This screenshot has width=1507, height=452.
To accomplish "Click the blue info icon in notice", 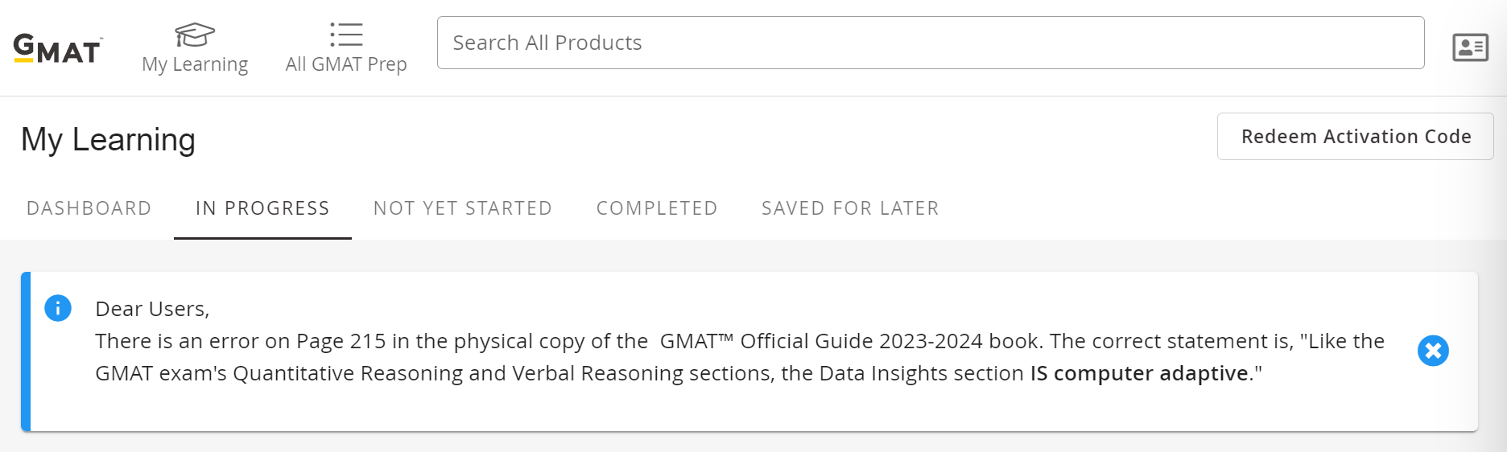I will pos(58,308).
